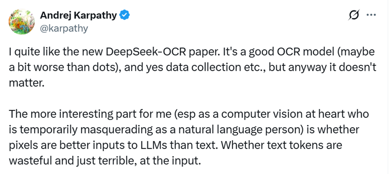Click the Grok slashed-circle icon
Screen dimensions: 389x174
354,16
